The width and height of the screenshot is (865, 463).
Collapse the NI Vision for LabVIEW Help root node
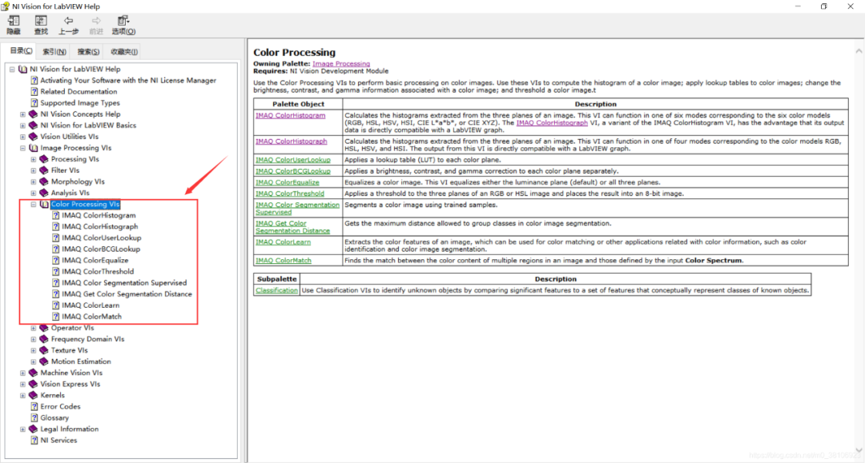click(x=12, y=70)
